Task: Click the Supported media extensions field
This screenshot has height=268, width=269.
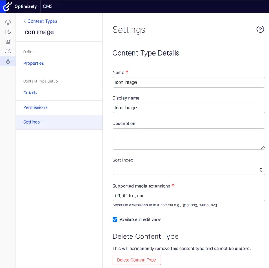Action: point(189,196)
